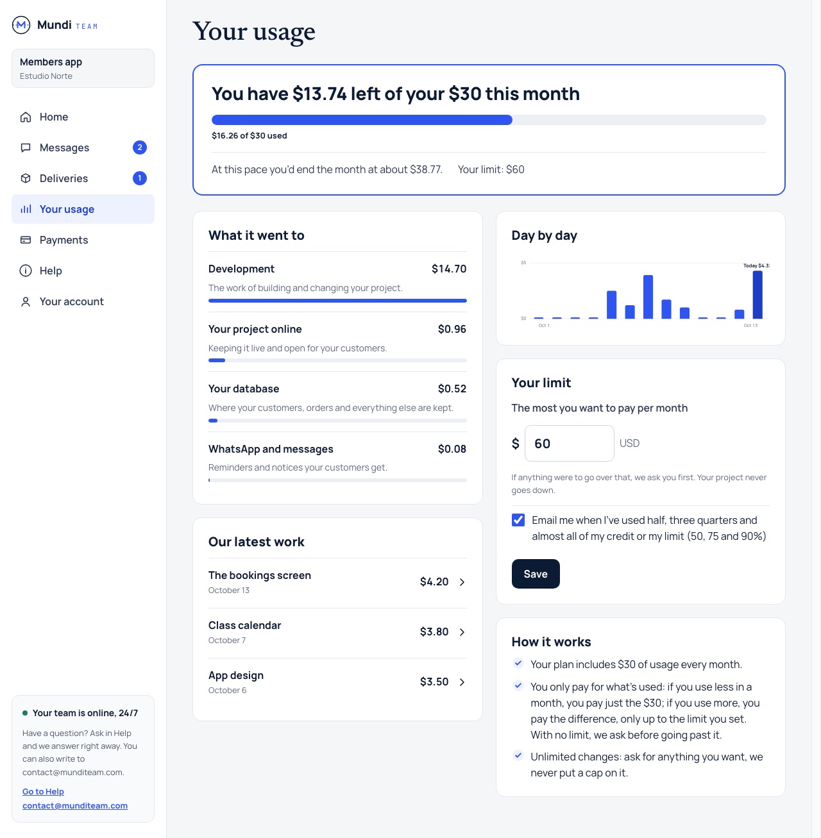Viewport: 821px width, 838px height.
Task: Click the "Your limit: $60" text
Action: pyautogui.click(x=491, y=169)
